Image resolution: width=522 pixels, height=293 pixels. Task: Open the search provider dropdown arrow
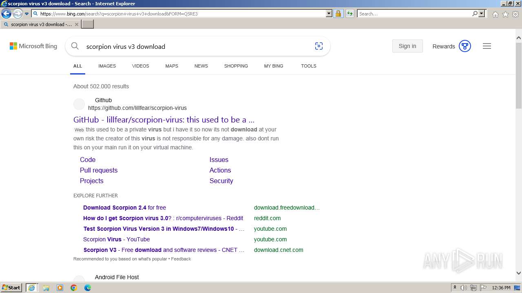pos(482,13)
